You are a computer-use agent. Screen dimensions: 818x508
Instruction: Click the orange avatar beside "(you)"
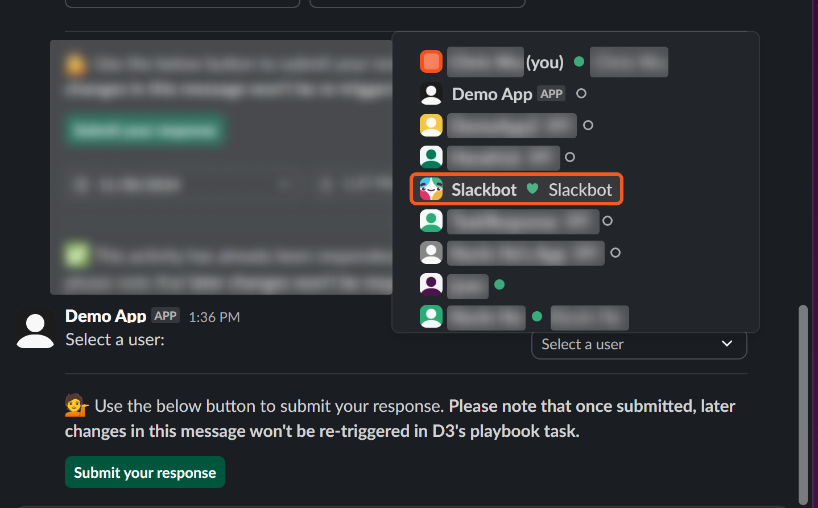[431, 61]
